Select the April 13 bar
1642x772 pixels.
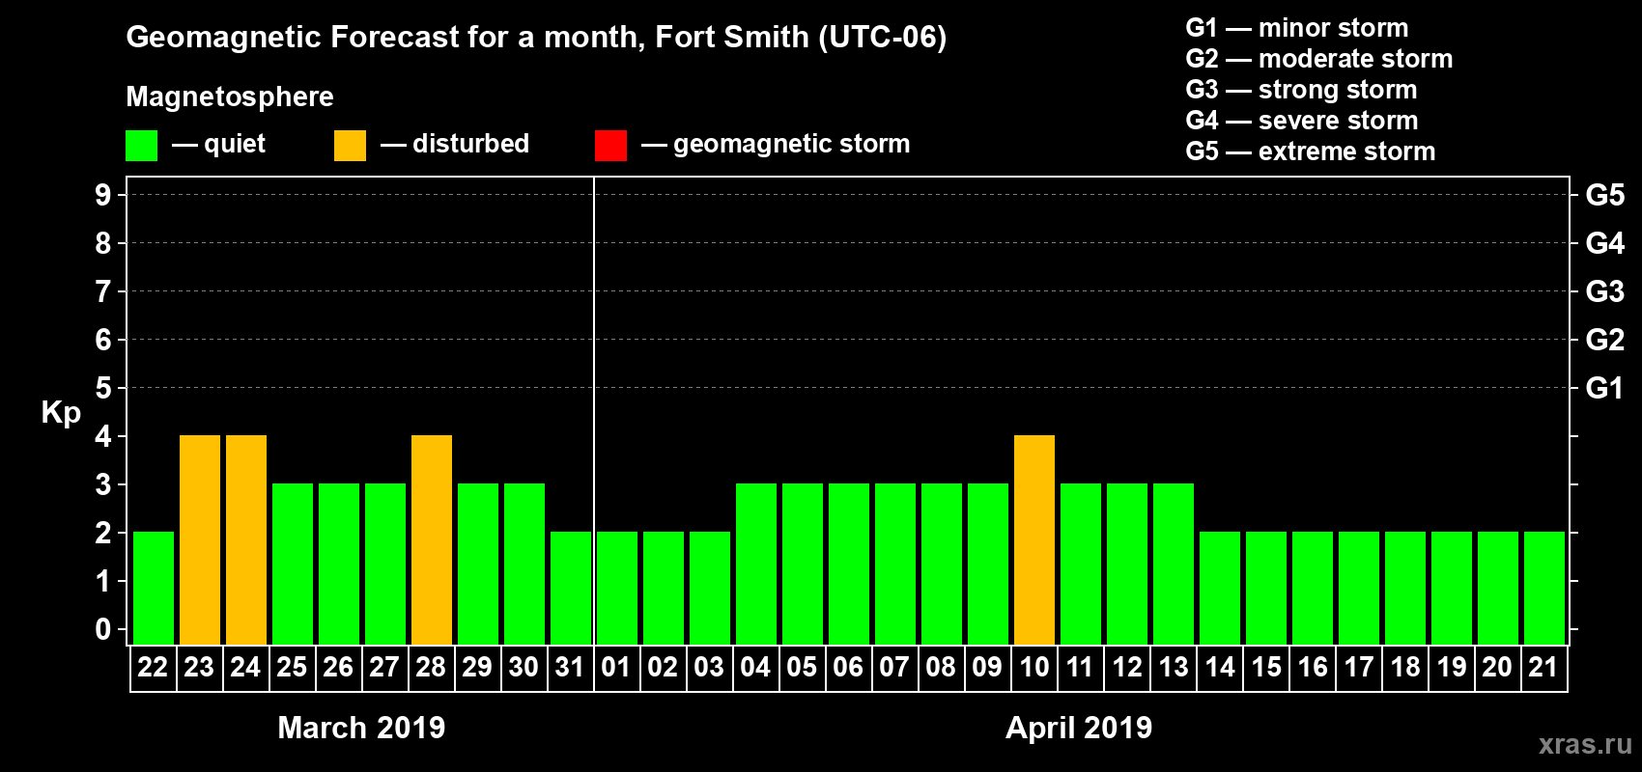[1174, 564]
